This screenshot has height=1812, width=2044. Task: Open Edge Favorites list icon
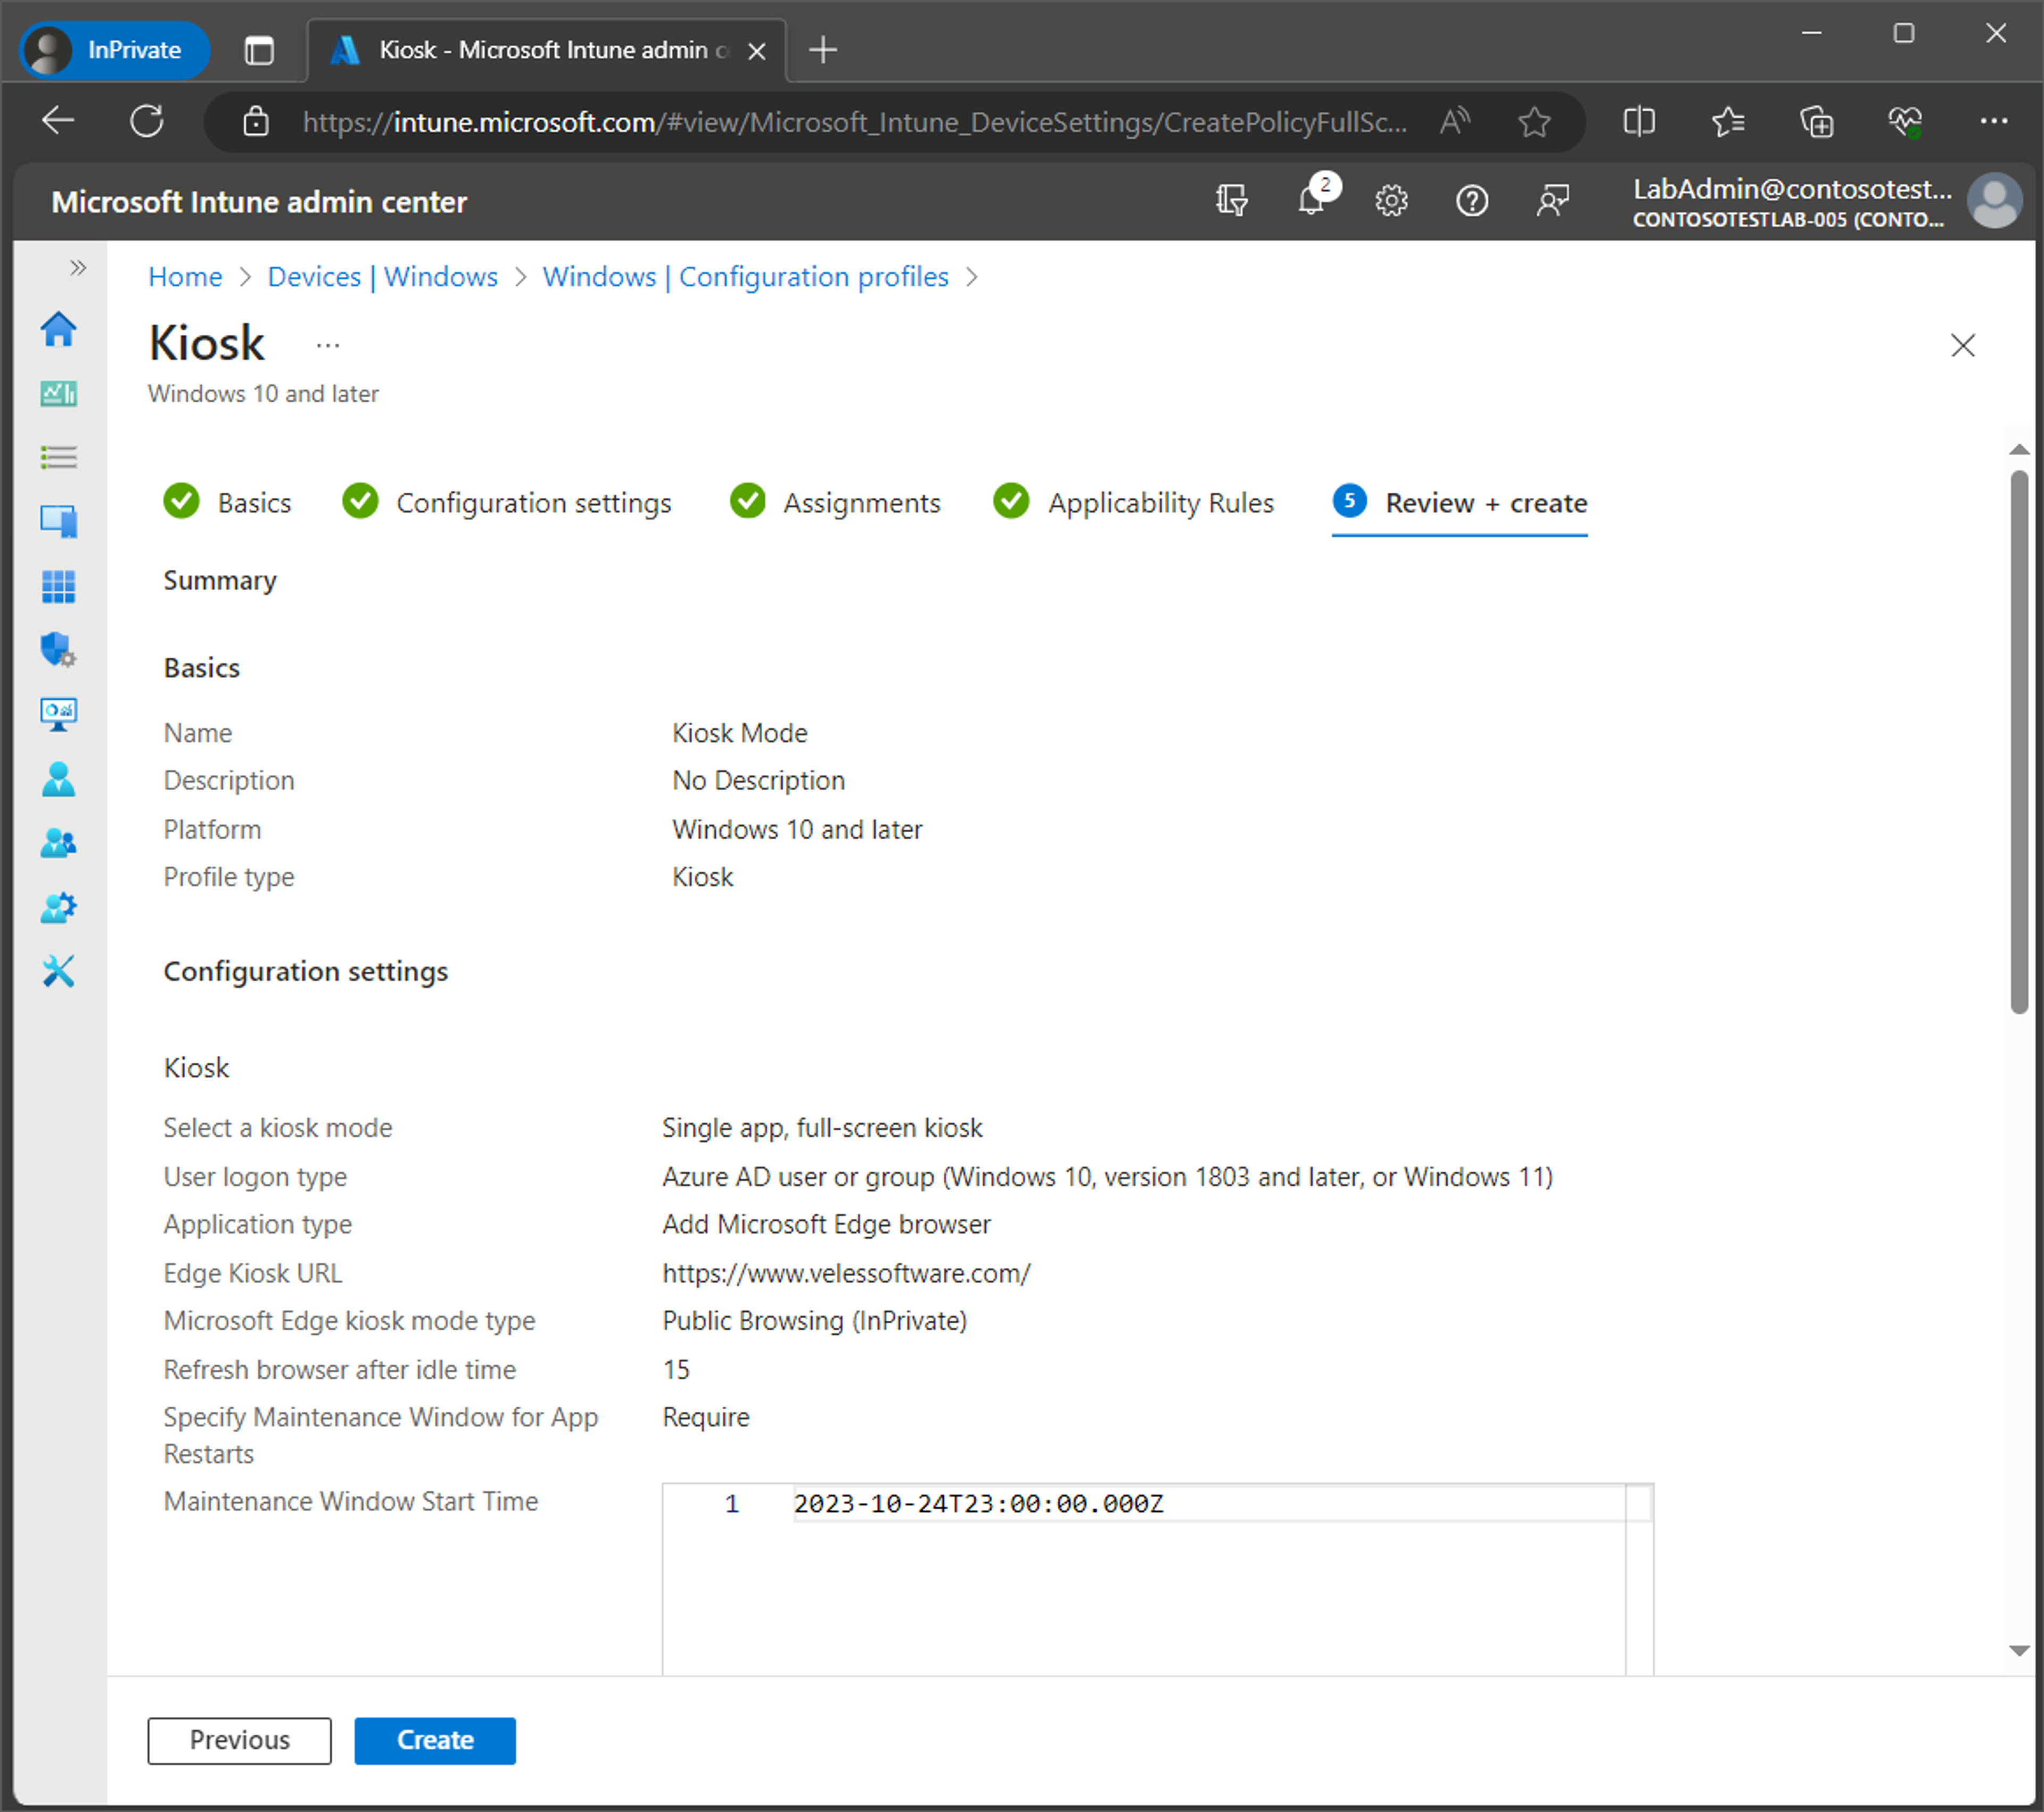[x=1728, y=121]
